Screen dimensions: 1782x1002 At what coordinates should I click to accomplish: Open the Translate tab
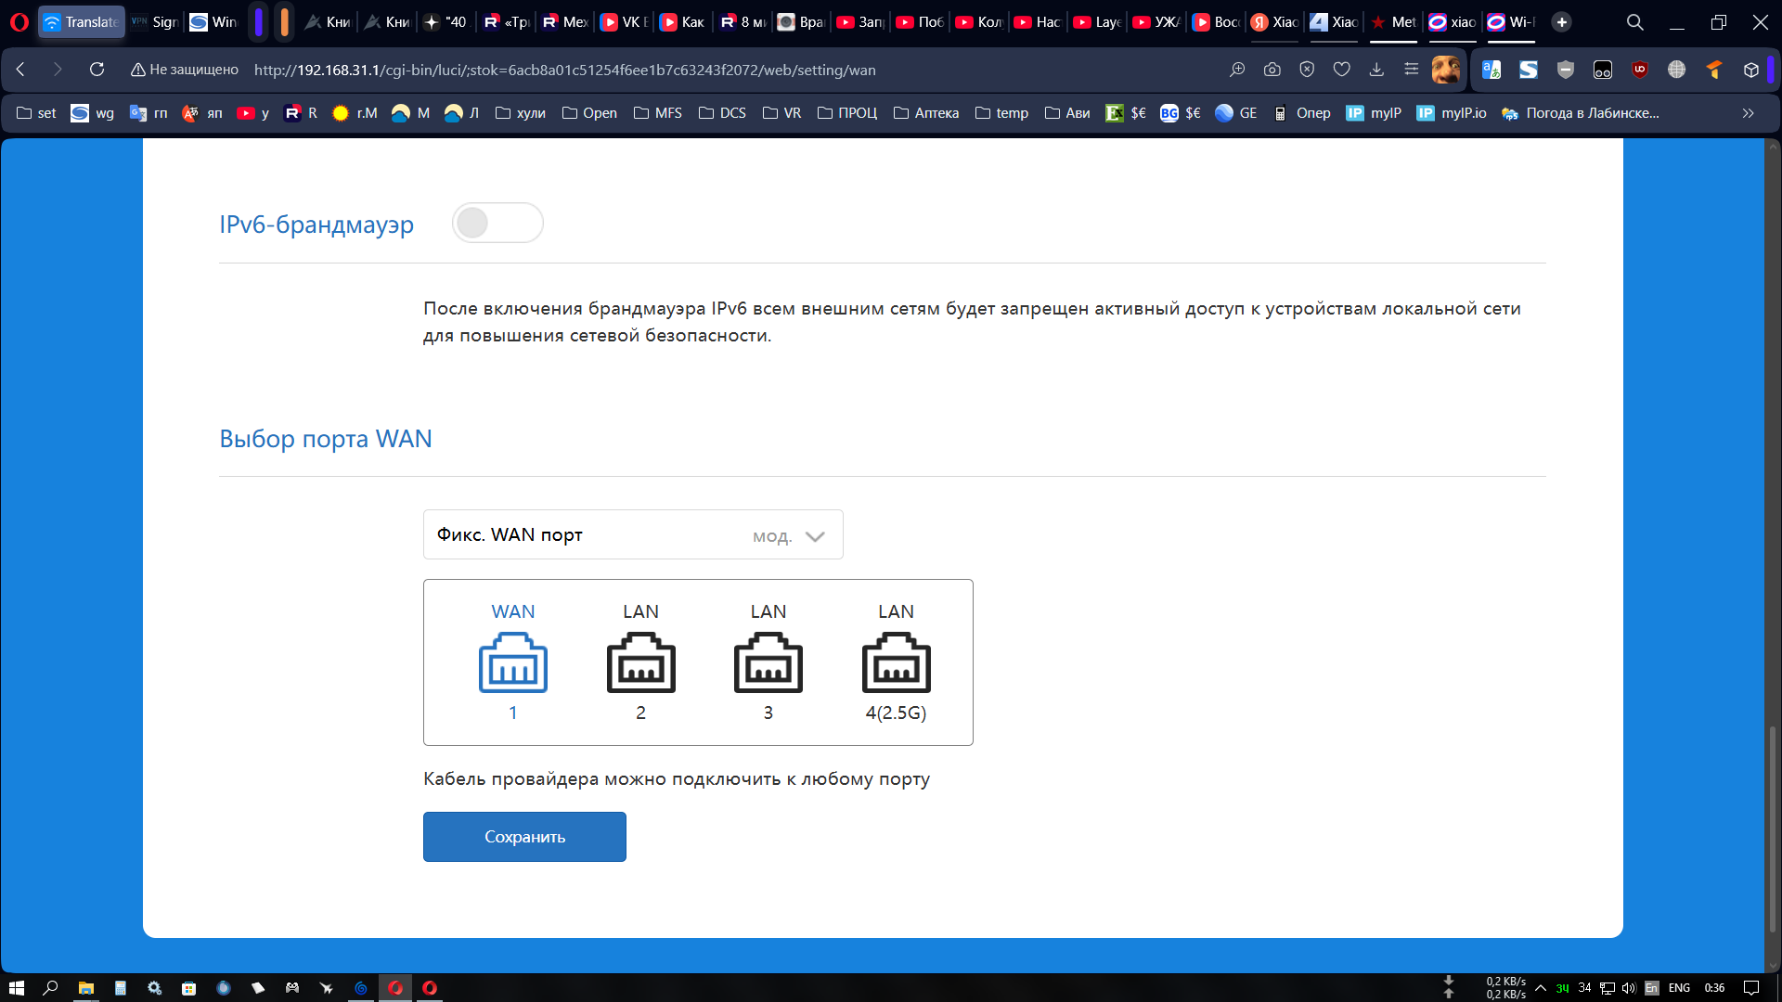(82, 22)
